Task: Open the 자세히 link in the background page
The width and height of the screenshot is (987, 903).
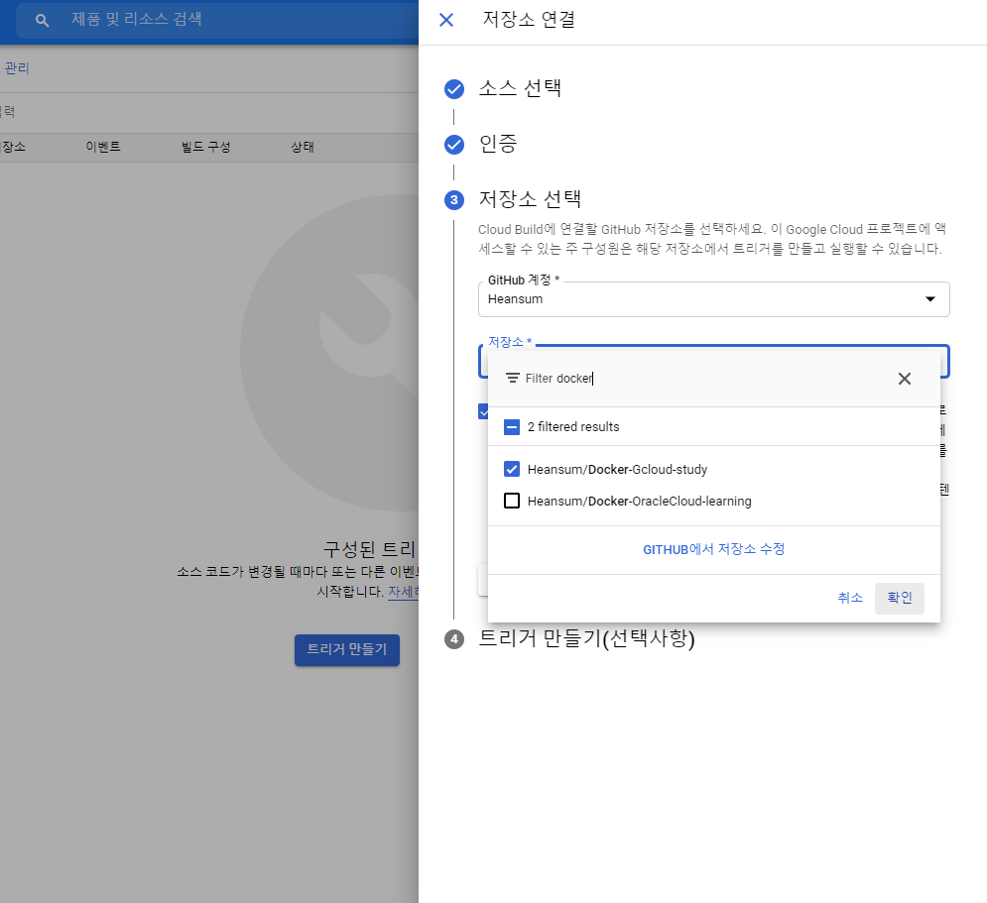Action: tap(403, 592)
